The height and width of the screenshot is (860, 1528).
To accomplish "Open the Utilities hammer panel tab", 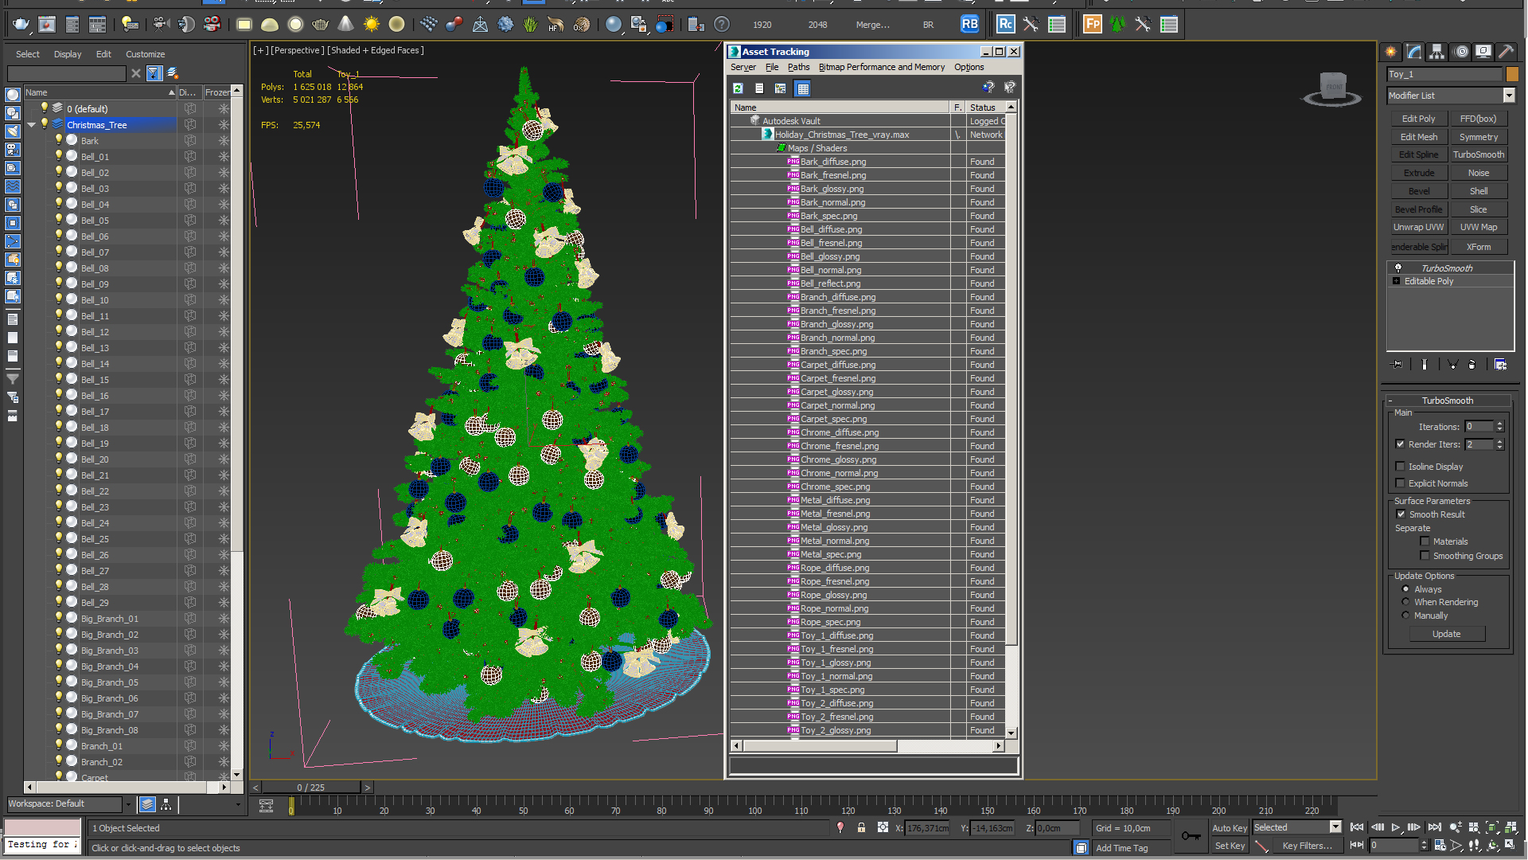I will coord(1506,52).
